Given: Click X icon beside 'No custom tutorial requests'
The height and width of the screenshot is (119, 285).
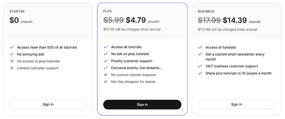Looking at the screenshot, I should (105, 75).
